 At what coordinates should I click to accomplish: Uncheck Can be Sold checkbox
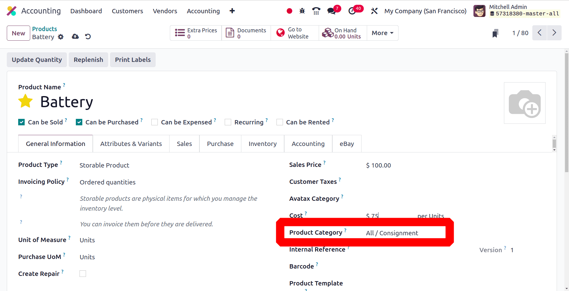point(22,122)
